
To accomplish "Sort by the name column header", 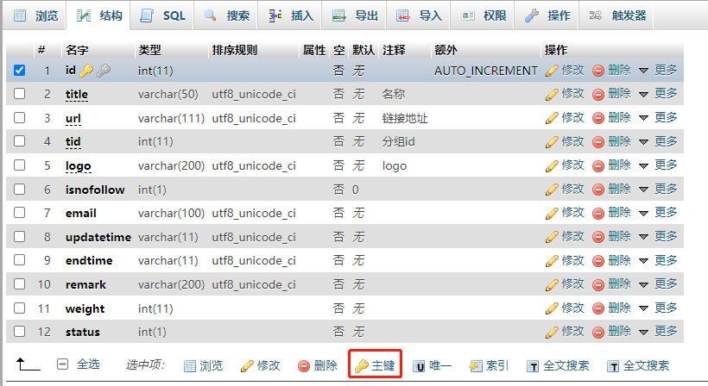I will point(77,50).
